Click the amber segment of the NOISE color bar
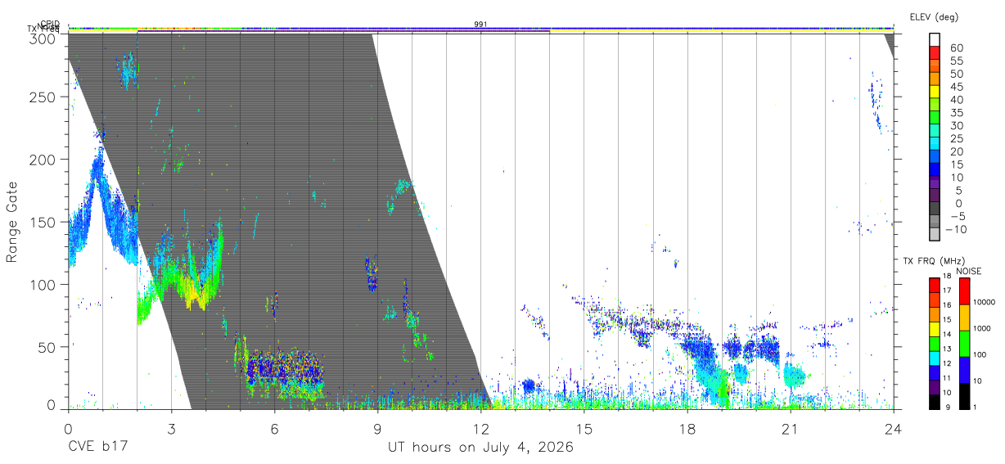Image resolution: width=1005 pixels, height=464 pixels. [x=963, y=318]
